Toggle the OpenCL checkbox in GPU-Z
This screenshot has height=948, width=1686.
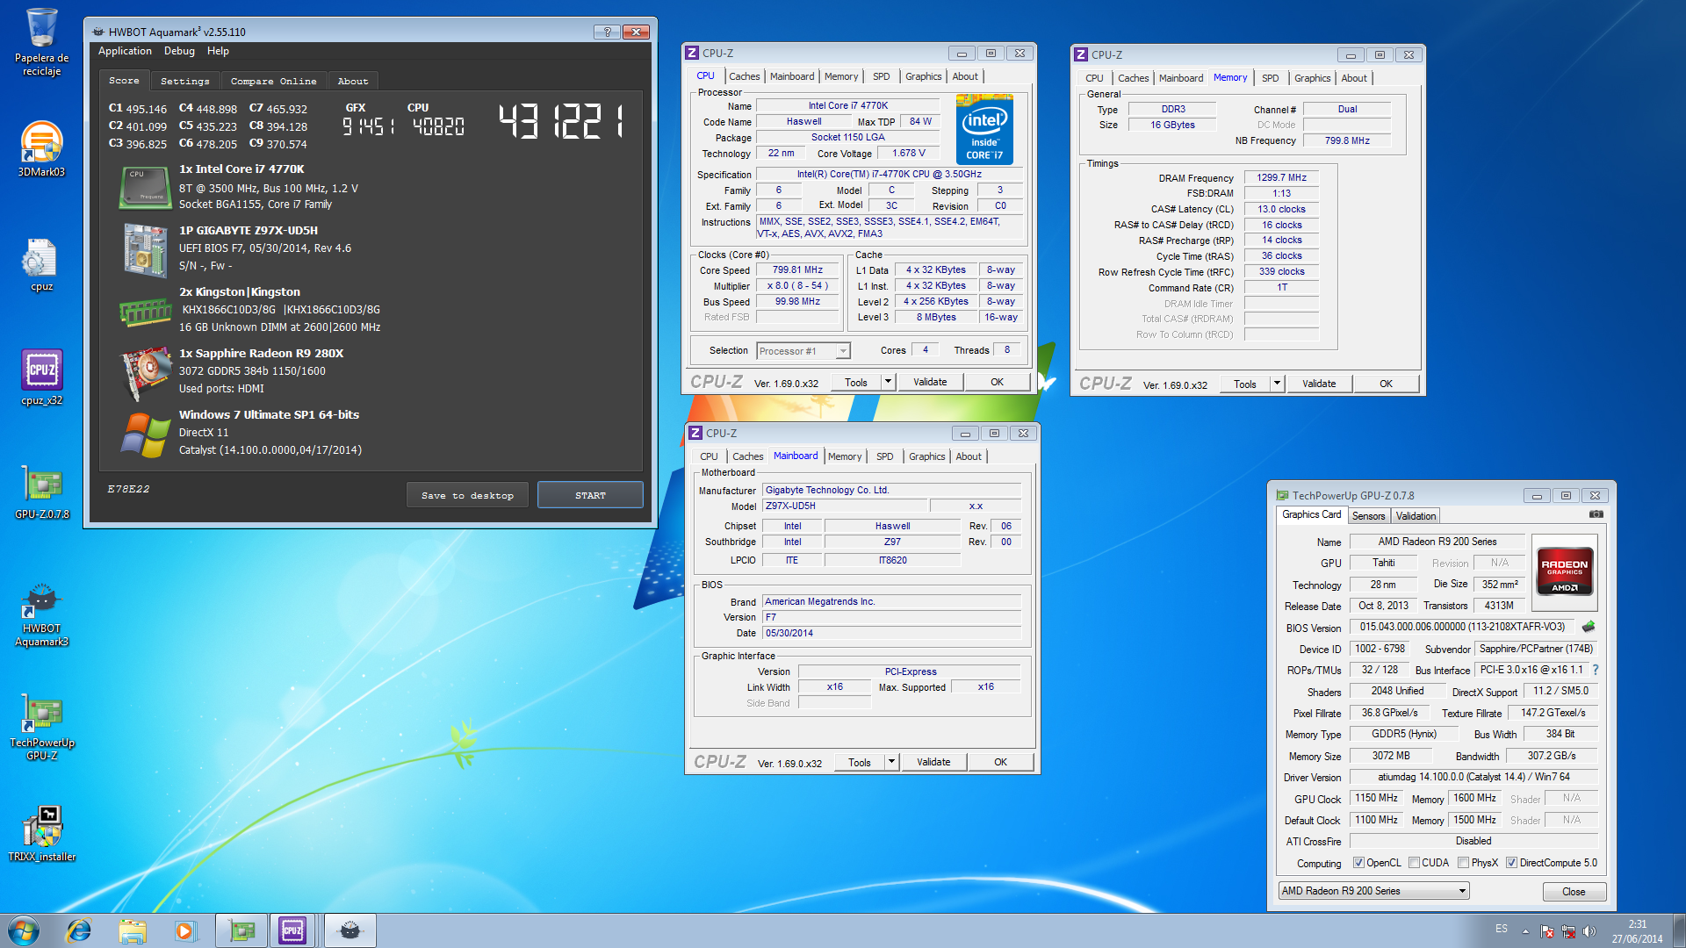coord(1358,863)
